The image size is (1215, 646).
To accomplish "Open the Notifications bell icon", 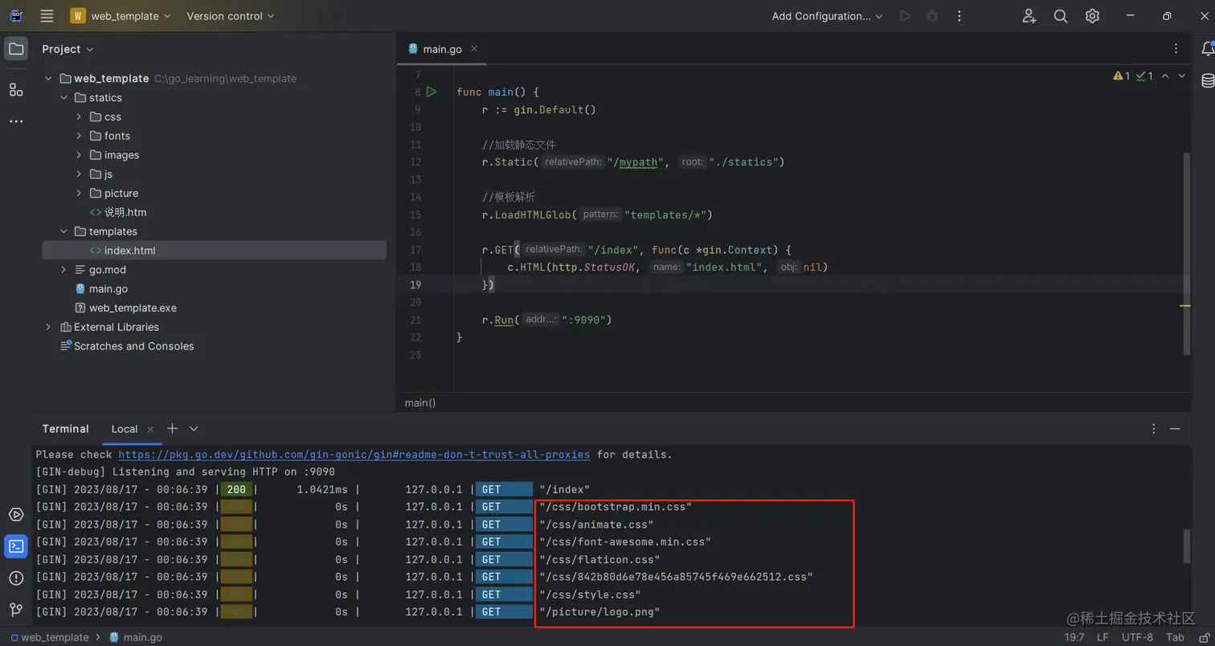I will click(x=1207, y=50).
